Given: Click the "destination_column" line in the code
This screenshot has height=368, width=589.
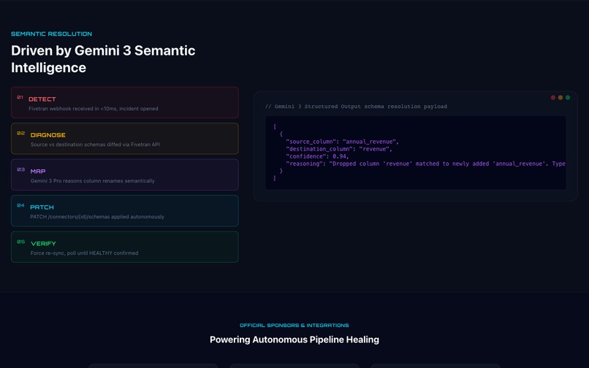Looking at the screenshot, I should coord(339,149).
